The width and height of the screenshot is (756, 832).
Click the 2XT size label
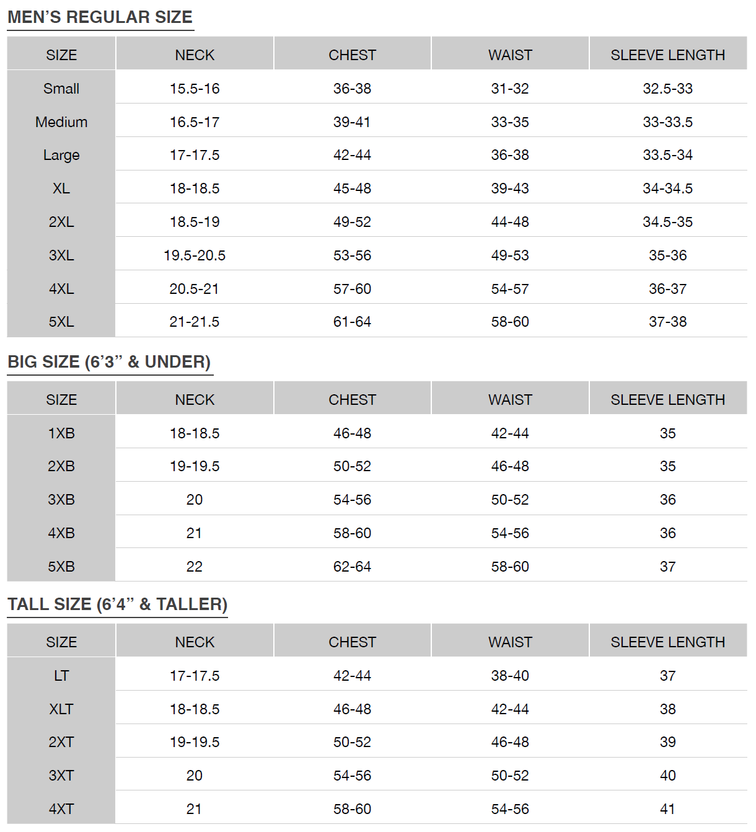tap(61, 742)
